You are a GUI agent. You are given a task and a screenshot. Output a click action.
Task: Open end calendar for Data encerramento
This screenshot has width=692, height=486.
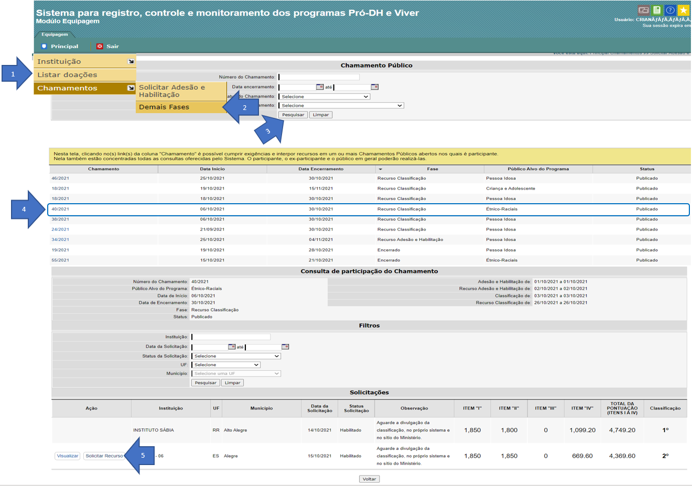pos(374,87)
